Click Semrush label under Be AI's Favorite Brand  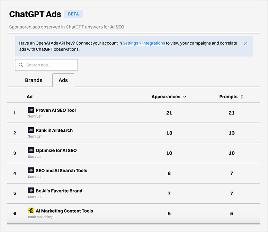(35, 197)
